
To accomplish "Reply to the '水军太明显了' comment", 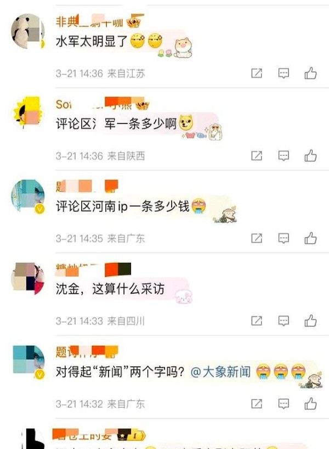I will (283, 74).
